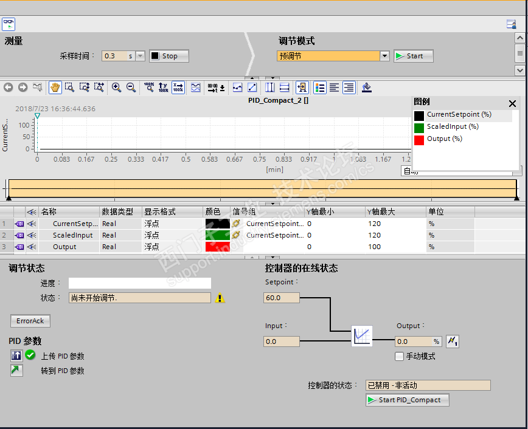Click the red color swatch of Output row
528x429 pixels.
pyautogui.click(x=218, y=247)
